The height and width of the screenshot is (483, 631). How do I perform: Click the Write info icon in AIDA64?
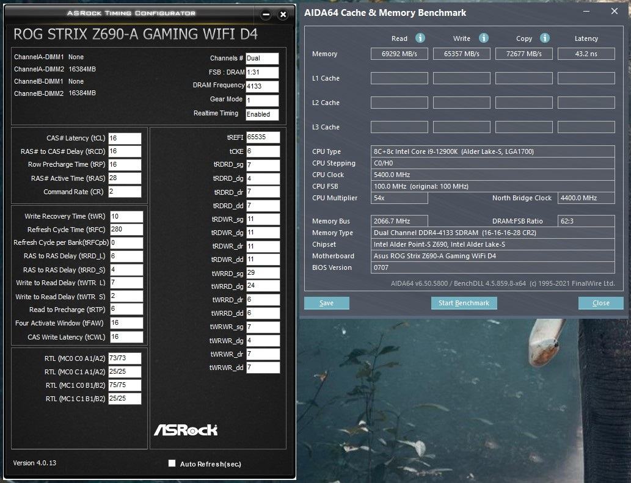tap(483, 38)
